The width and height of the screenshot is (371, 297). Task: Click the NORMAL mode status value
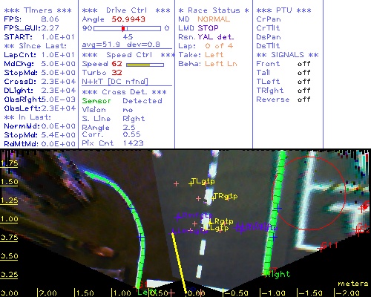tap(214, 19)
